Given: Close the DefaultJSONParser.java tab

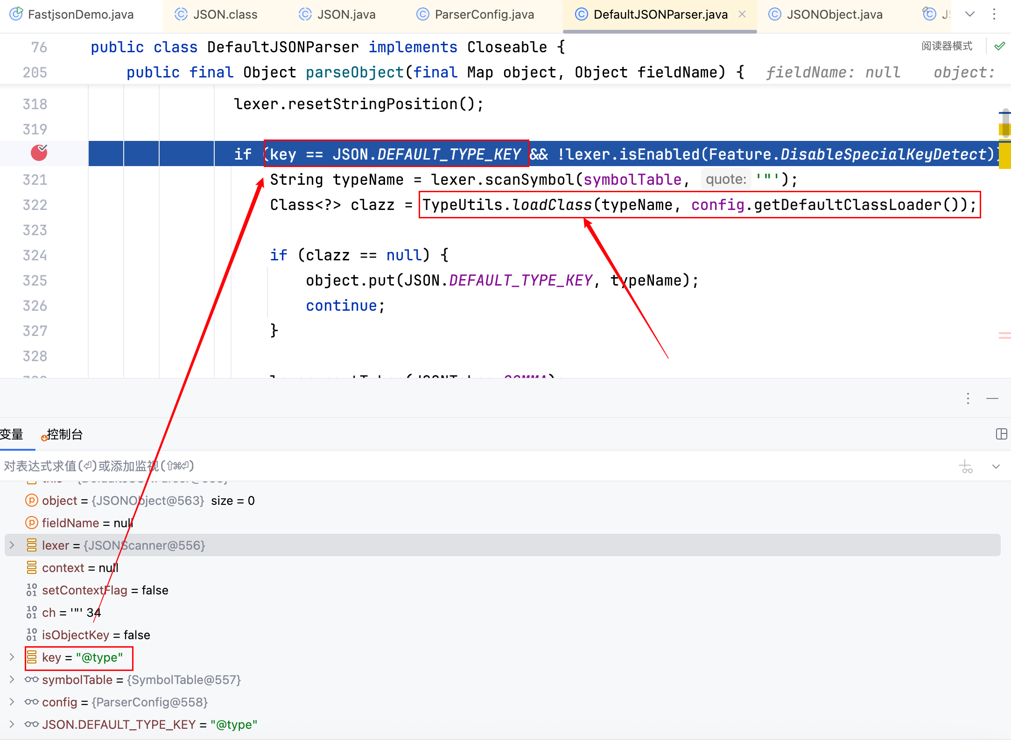Looking at the screenshot, I should click(x=742, y=14).
